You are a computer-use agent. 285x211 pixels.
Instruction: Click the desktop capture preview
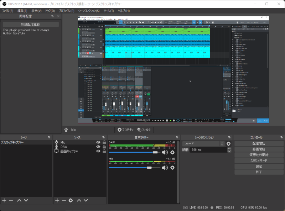pos(173,69)
